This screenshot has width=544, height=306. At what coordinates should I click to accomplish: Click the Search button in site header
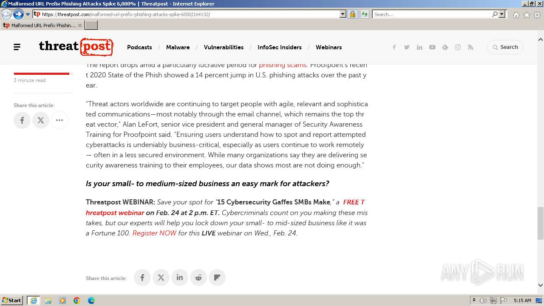point(505,47)
